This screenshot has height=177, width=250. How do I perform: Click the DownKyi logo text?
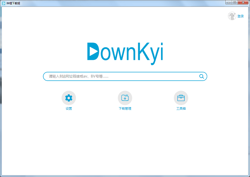click(125, 52)
